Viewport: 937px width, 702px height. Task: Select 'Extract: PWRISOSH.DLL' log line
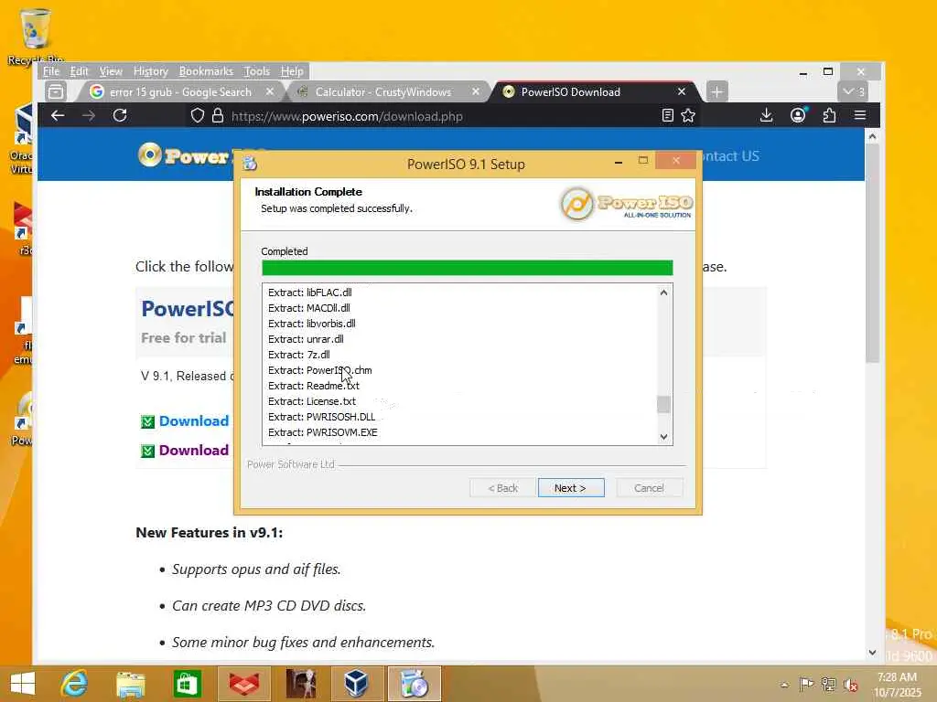(321, 417)
